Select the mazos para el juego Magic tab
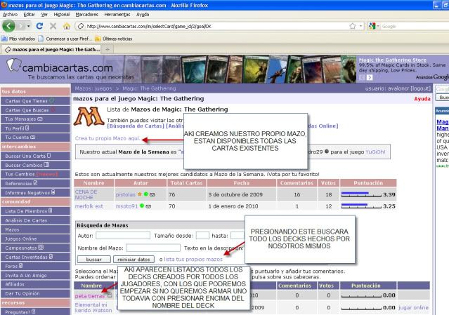449x315 pixels. click(51, 49)
